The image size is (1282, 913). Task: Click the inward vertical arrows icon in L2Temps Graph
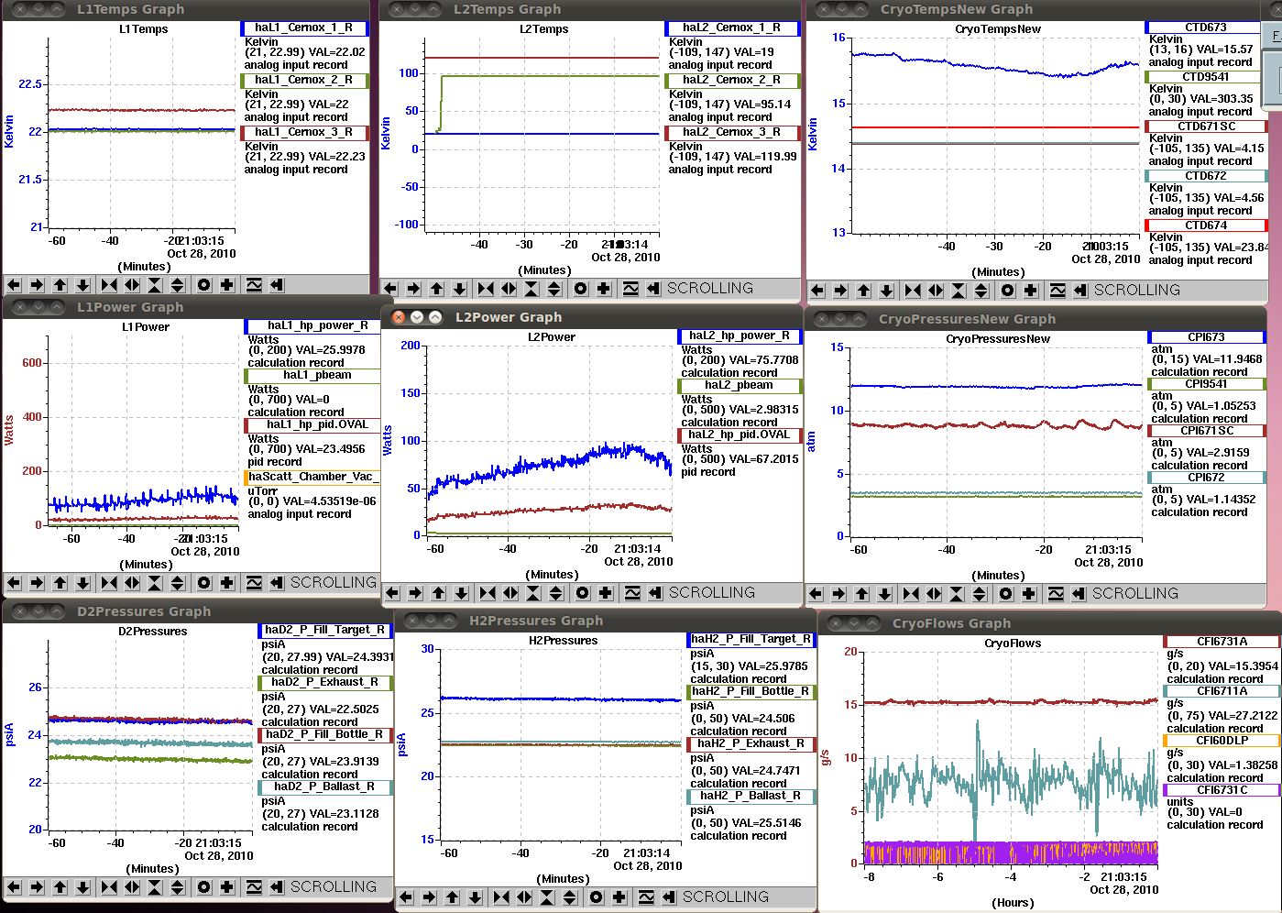pos(531,289)
